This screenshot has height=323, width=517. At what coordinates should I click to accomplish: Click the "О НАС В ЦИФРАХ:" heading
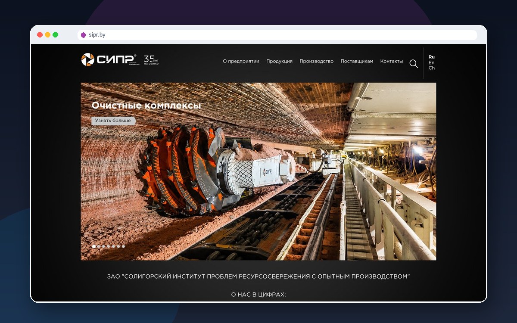258,295
